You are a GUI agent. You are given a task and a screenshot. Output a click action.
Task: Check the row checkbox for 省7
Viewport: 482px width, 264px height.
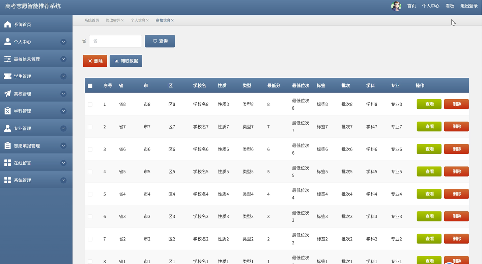coord(90,127)
